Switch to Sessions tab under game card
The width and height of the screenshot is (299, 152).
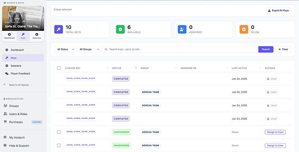(x=37, y=36)
